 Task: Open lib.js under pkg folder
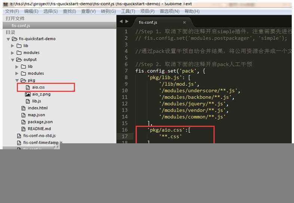[x=37, y=101]
